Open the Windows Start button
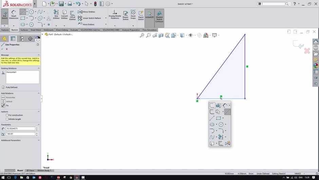 coord(3,178)
